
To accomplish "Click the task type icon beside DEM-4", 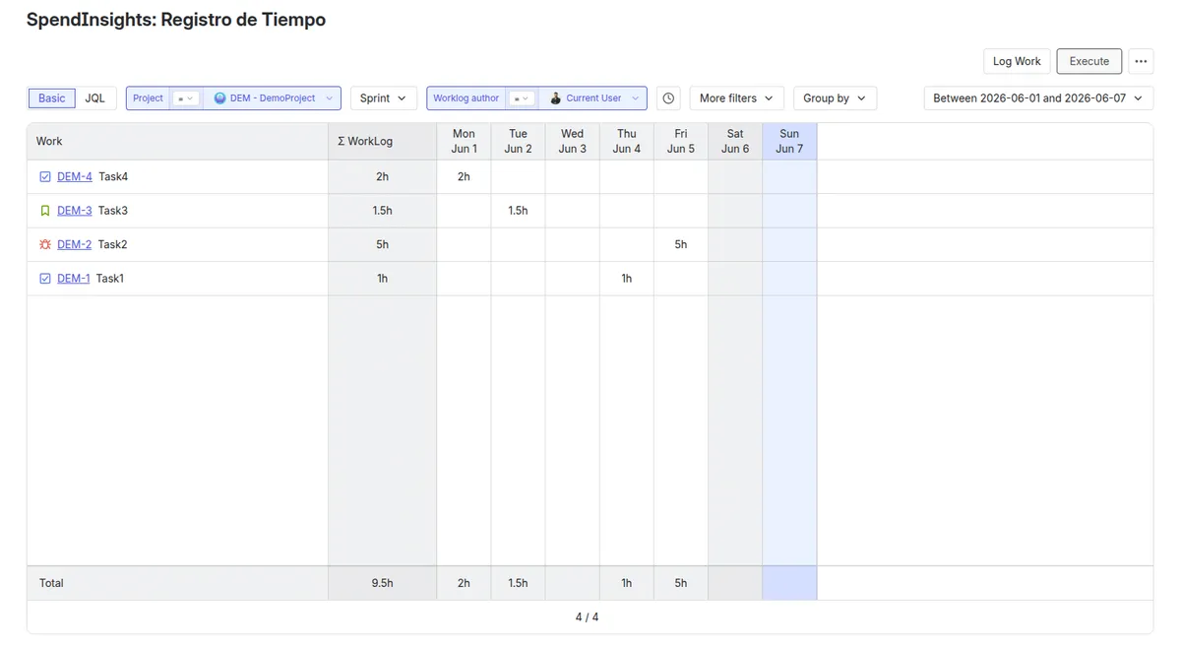I will pyautogui.click(x=45, y=177).
